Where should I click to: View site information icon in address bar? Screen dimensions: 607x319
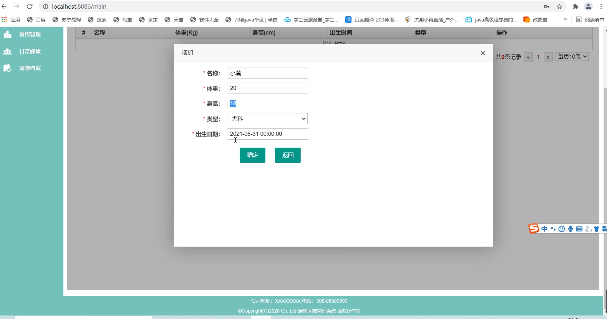tap(45, 7)
